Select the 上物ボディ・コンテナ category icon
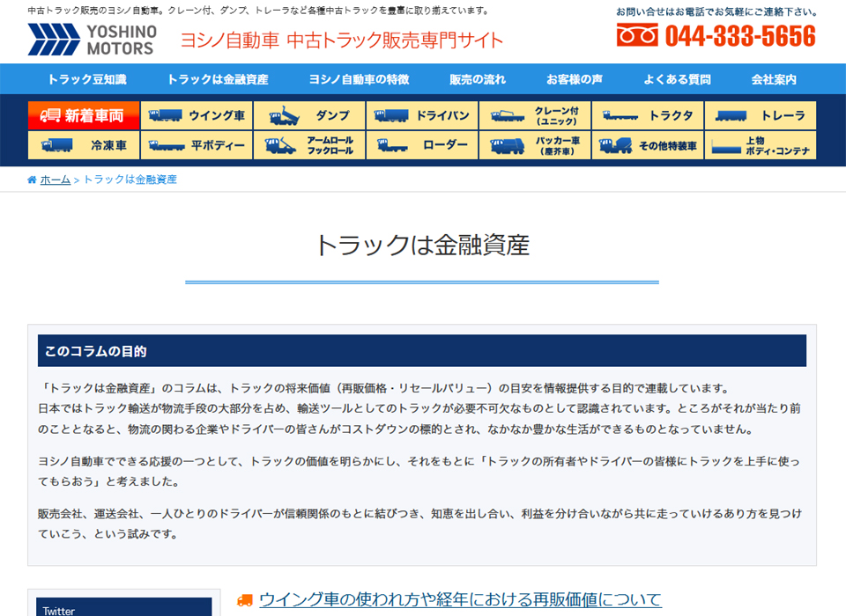This screenshot has width=846, height=616. (x=760, y=144)
